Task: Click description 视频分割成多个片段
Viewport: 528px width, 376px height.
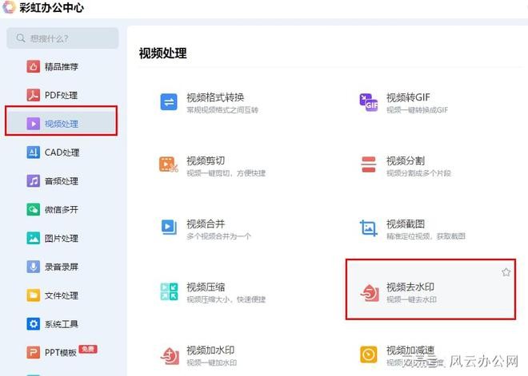Action: click(x=418, y=173)
